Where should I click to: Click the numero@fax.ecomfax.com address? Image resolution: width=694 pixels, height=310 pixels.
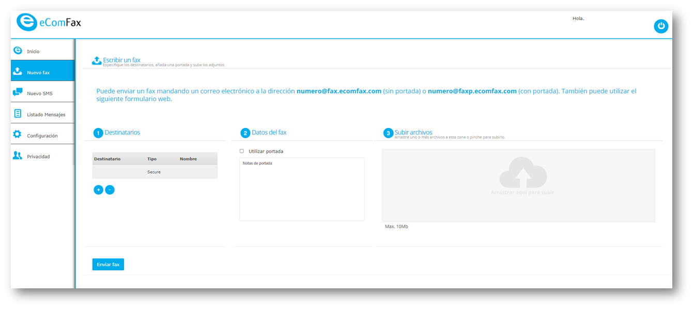[x=339, y=91]
